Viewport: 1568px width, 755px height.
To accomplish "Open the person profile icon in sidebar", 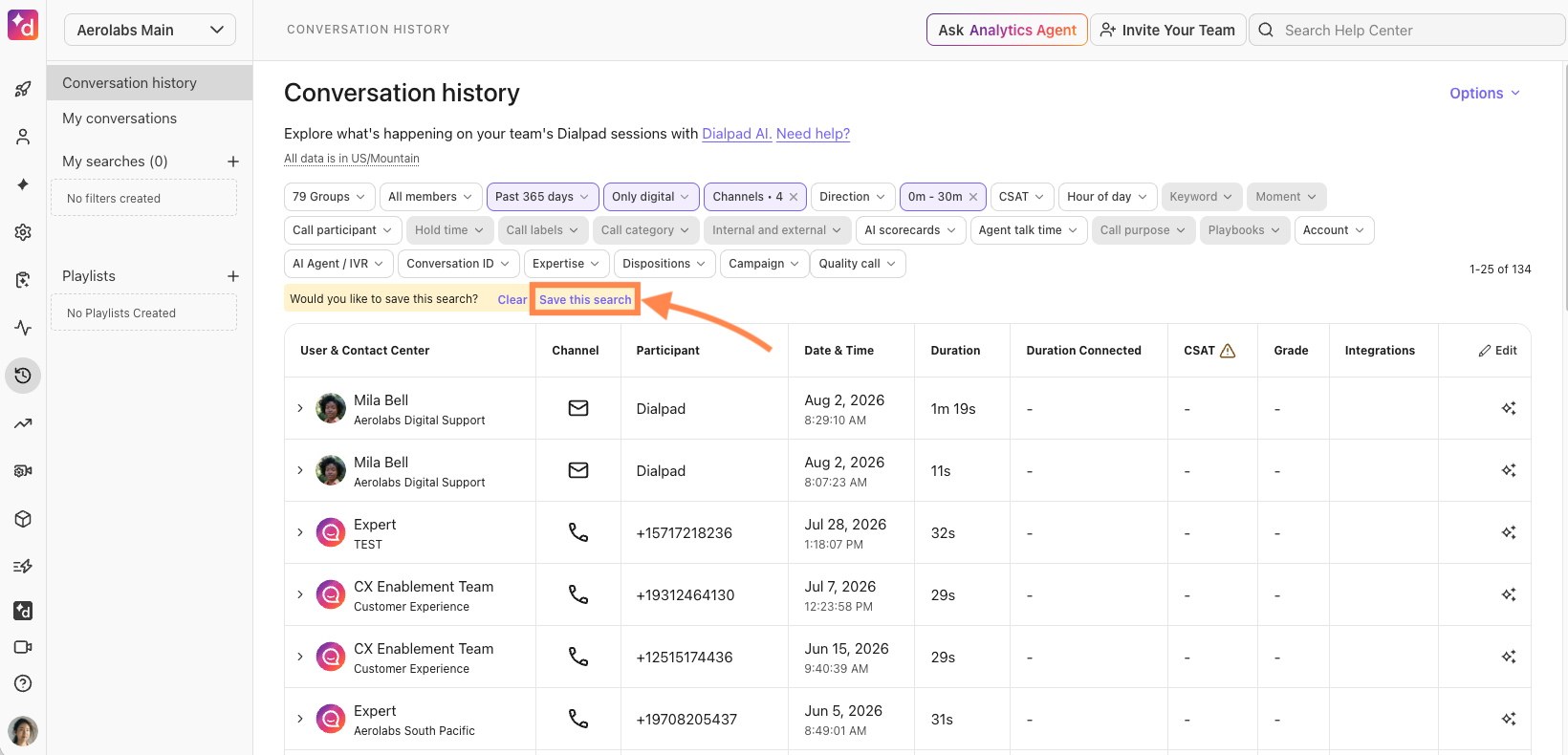I will pos(23,137).
